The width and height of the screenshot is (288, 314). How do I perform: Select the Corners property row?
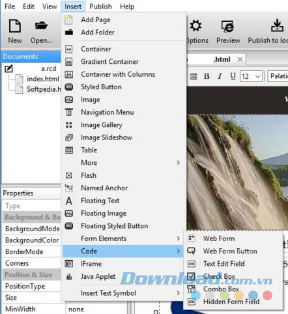point(32,263)
